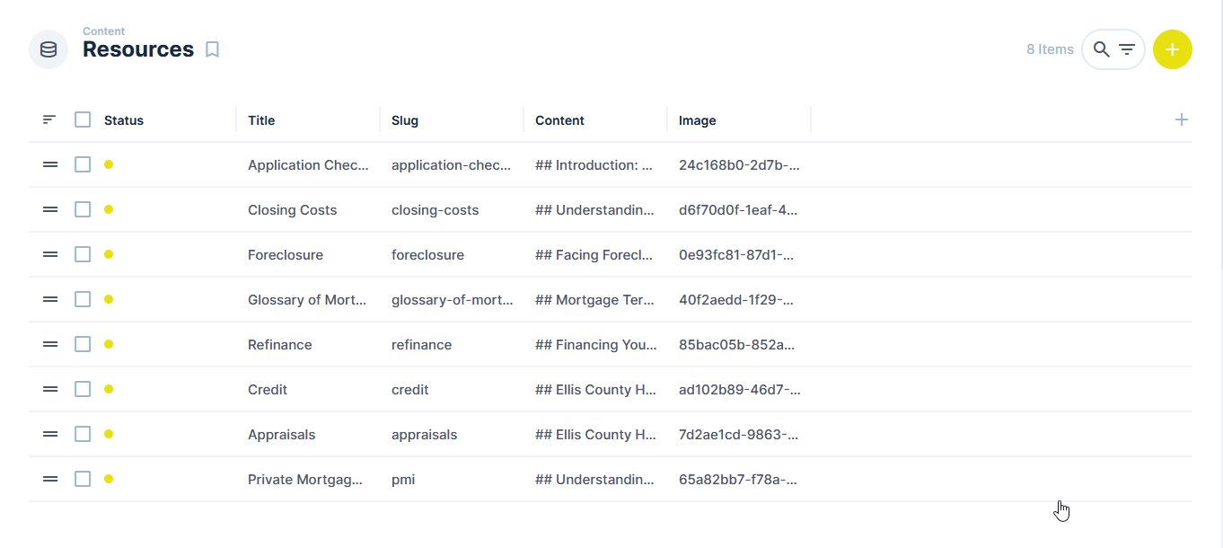The height and width of the screenshot is (548, 1223).
Task: Bookmark the Resources view
Action: pyautogui.click(x=212, y=49)
